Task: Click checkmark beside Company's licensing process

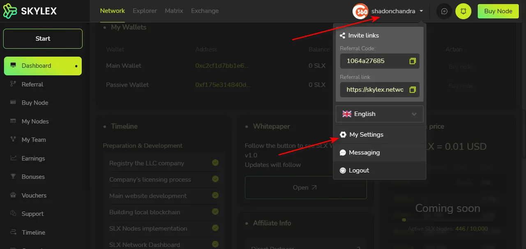Action: pyautogui.click(x=215, y=179)
